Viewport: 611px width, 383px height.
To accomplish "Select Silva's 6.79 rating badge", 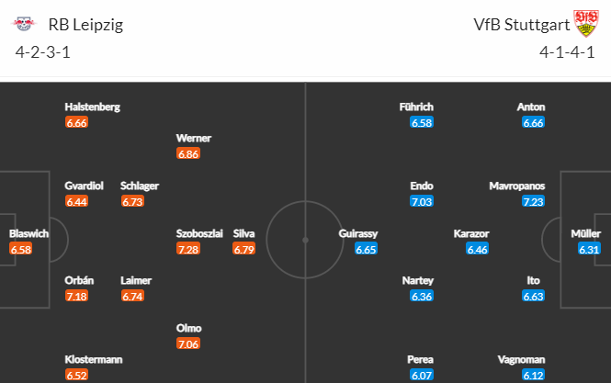I will [243, 249].
